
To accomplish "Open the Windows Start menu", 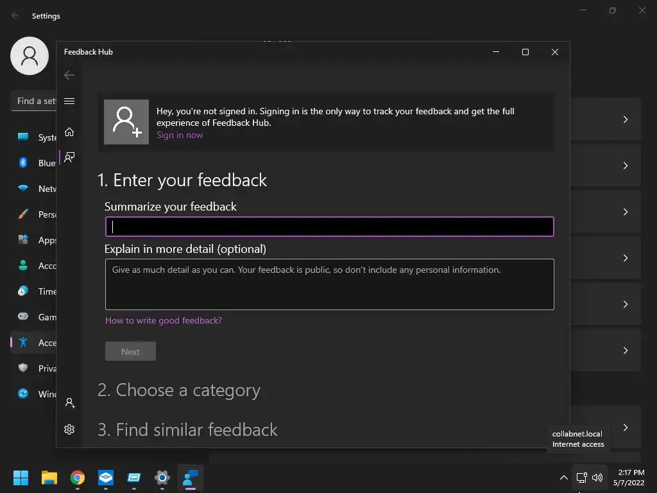I will 21,478.
